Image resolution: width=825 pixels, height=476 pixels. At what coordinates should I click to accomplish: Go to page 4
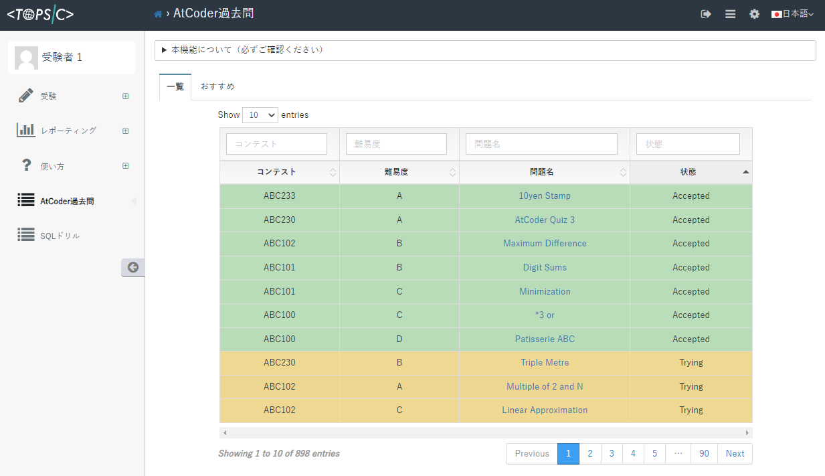click(x=633, y=453)
